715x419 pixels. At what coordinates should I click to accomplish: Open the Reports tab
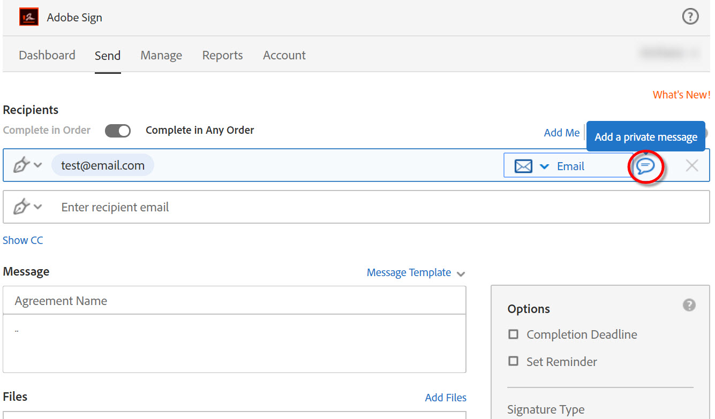tap(222, 55)
